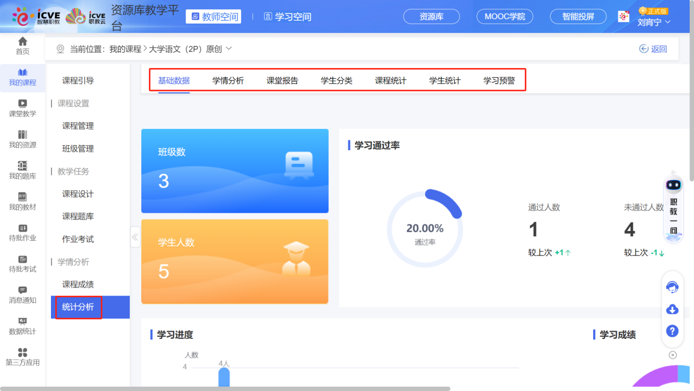Go to 待批作业 pending homework icon
Viewport: 694px width, 391px height.
(22, 233)
